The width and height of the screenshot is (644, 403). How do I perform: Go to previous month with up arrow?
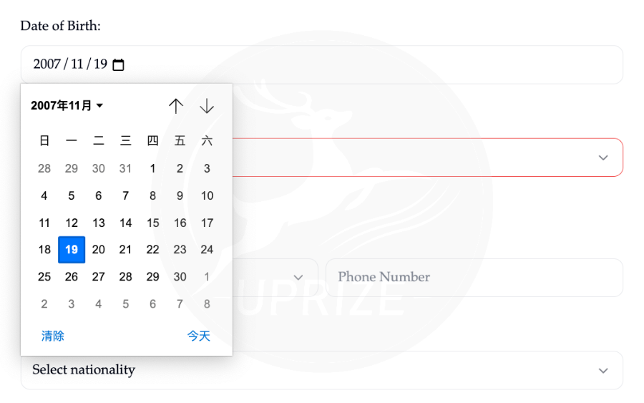176,106
